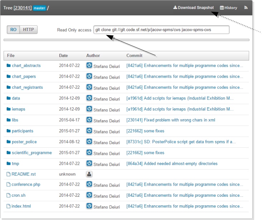This screenshot has width=262, height=220.
Task: Open the tmp folder link
Action: 15,163
